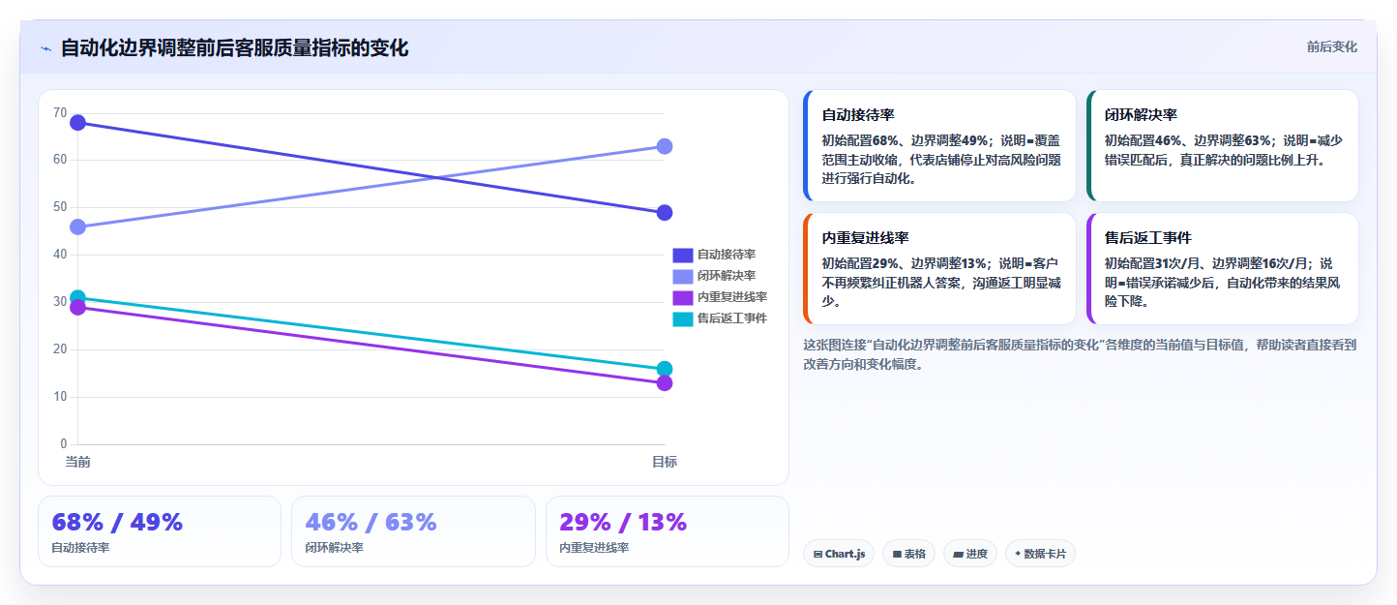Click the 售后返工事件 legend label

coord(732,318)
